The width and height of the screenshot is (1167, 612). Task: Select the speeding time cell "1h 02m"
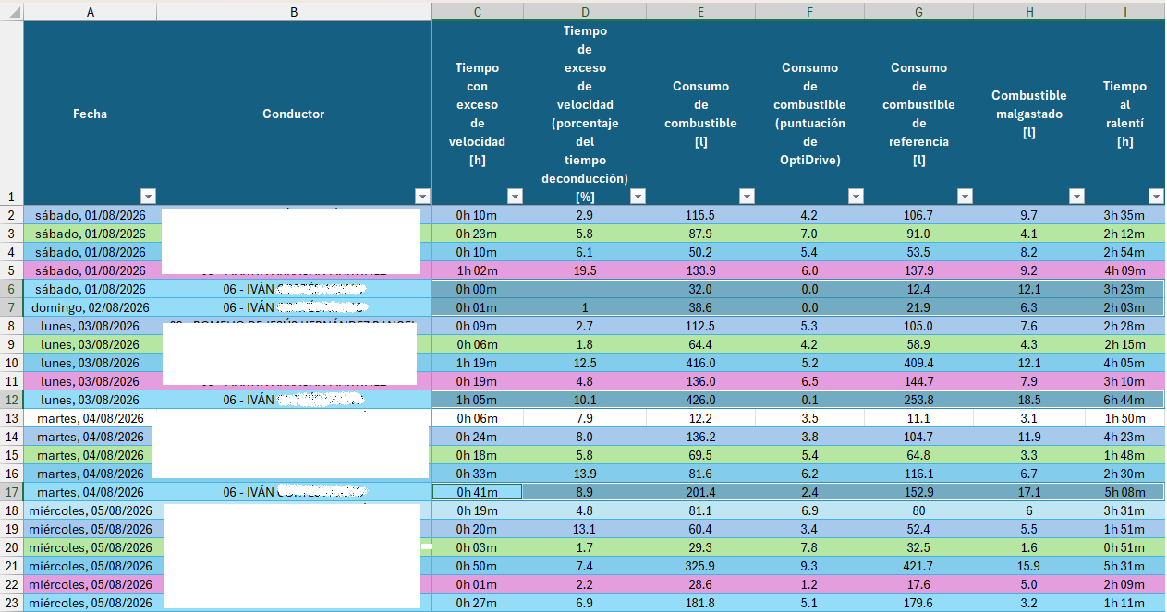(477, 270)
